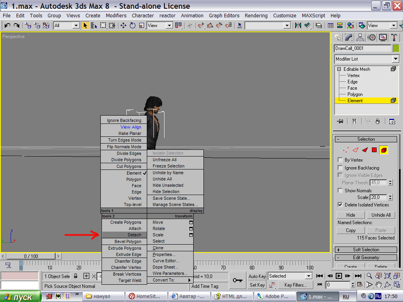
Task: Select Polygon red square selection icon
Action: 374,150
